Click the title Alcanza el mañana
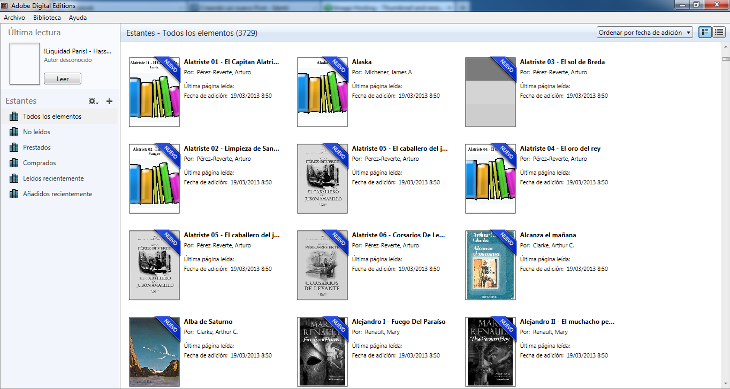Viewport: 730px width, 389px height. (548, 235)
